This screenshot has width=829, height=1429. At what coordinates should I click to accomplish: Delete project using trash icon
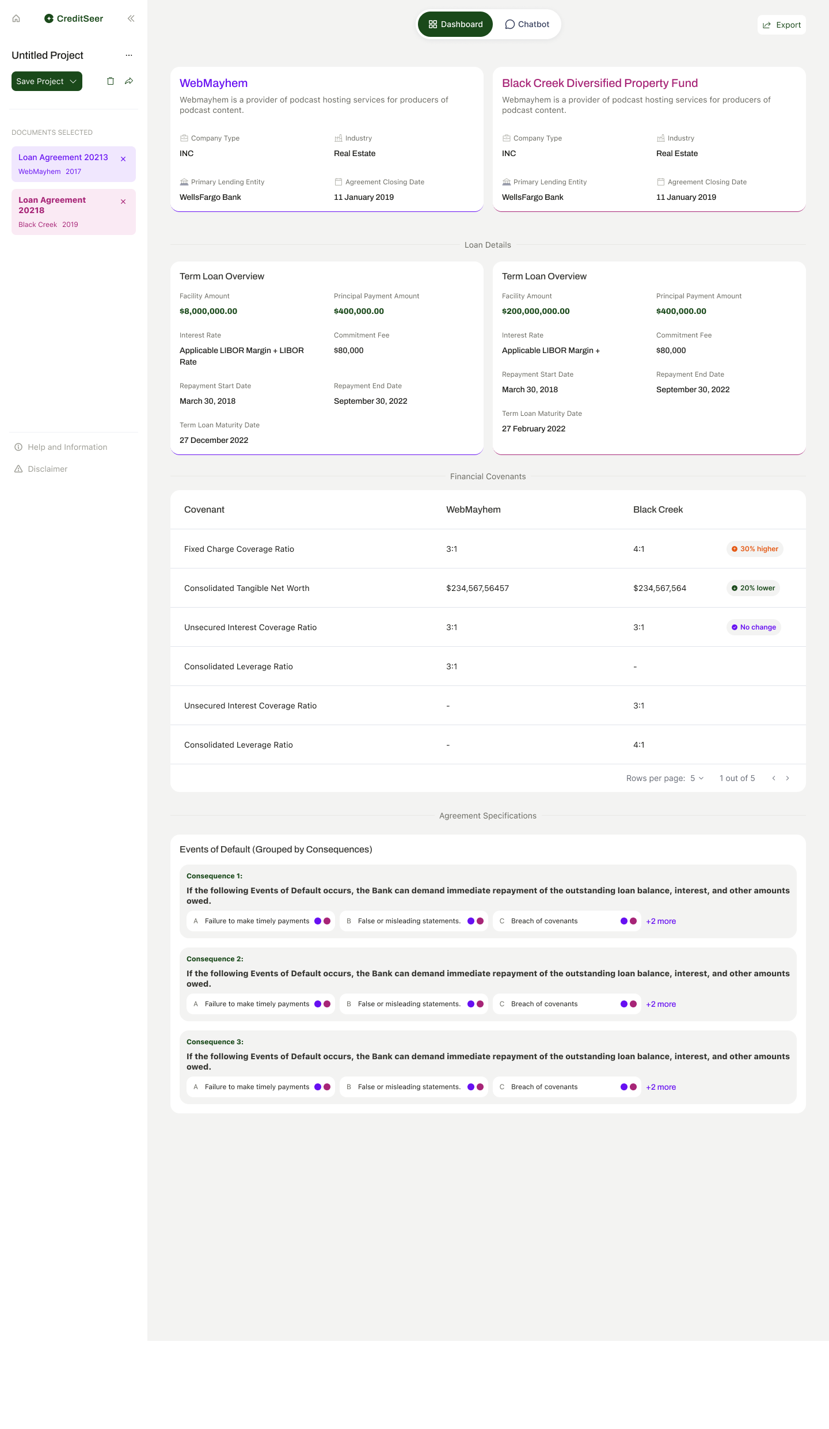pos(111,81)
